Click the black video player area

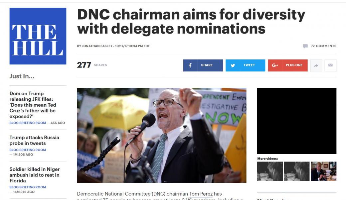tap(296, 121)
